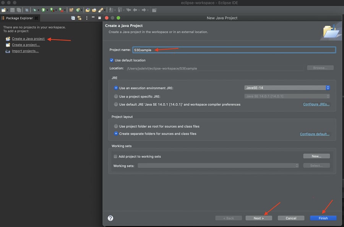344x227 pixels.
Task: Click the Search icon in the toolbar
Action: 27,10
